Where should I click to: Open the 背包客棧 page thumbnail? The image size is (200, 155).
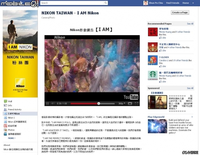pyautogui.click(x=153, y=32)
